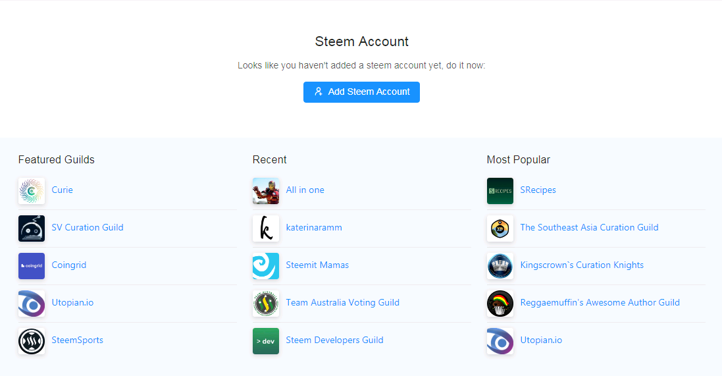Open the Team Australia Voting Guild link
This screenshot has height=376, width=722.
coord(343,303)
